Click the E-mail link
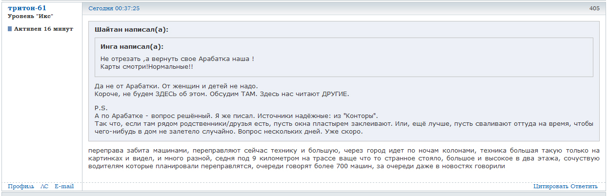 64,186
